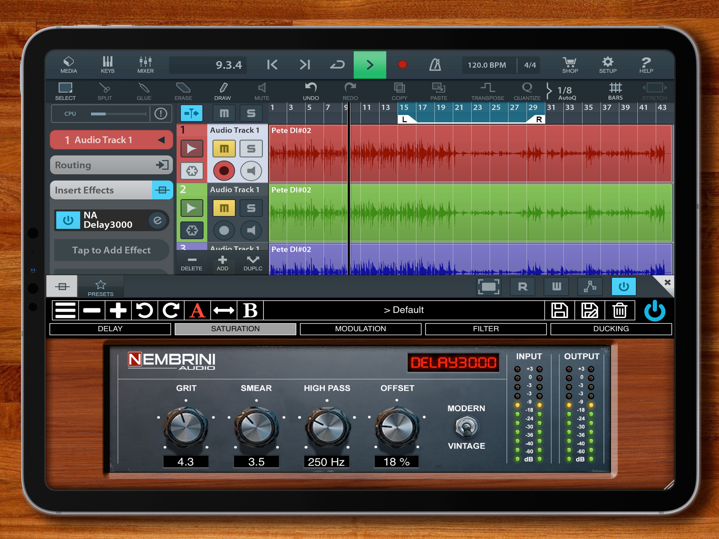The image size is (719, 539).
Task: Open the Delay3000 hamburger menu
Action: pos(65,310)
